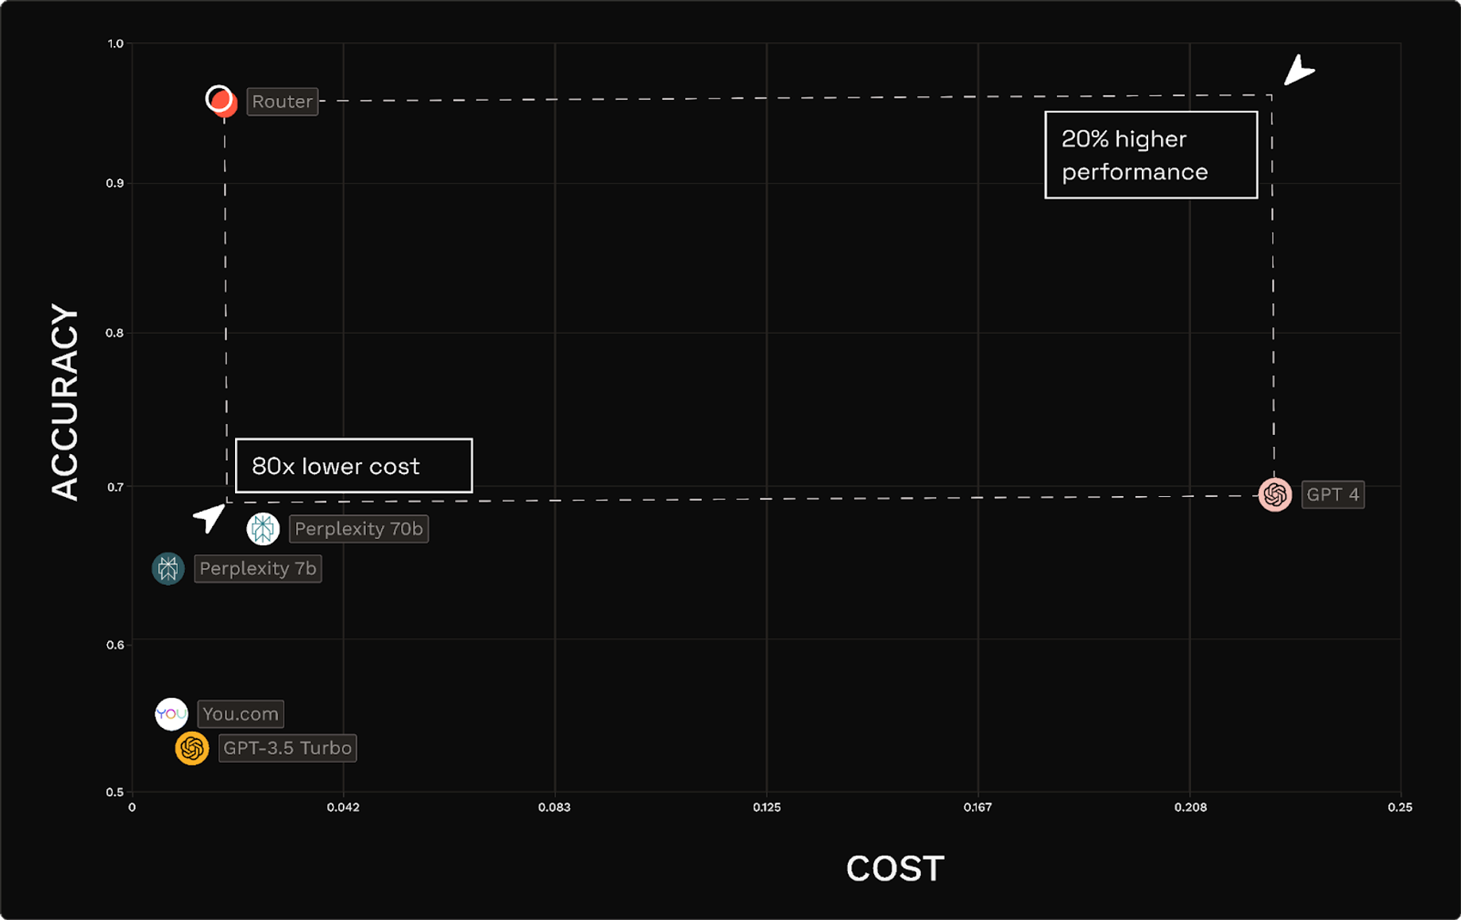Select the GPT-3.5 Turbo label

[287, 748]
